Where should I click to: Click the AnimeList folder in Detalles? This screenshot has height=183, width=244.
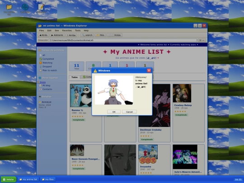[45, 102]
